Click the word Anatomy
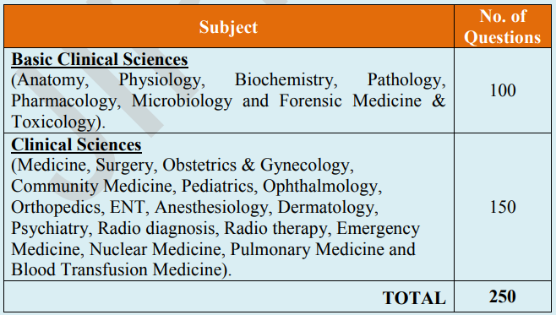The image size is (556, 315). pos(51,80)
